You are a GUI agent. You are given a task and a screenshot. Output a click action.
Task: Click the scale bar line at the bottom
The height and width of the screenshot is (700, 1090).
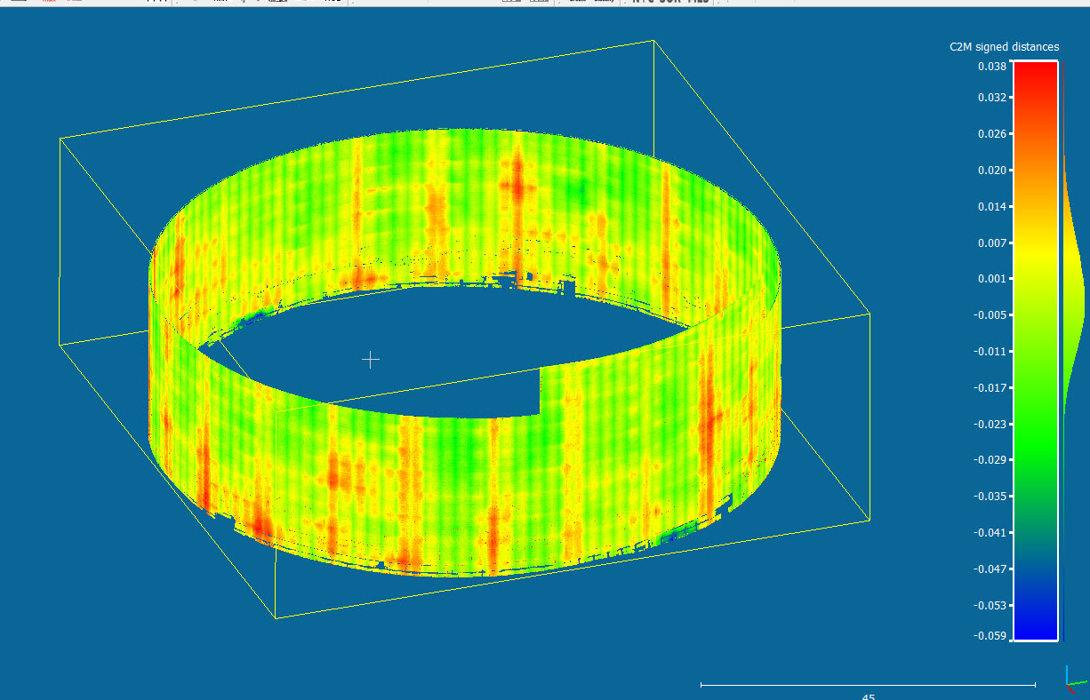[x=868, y=685]
